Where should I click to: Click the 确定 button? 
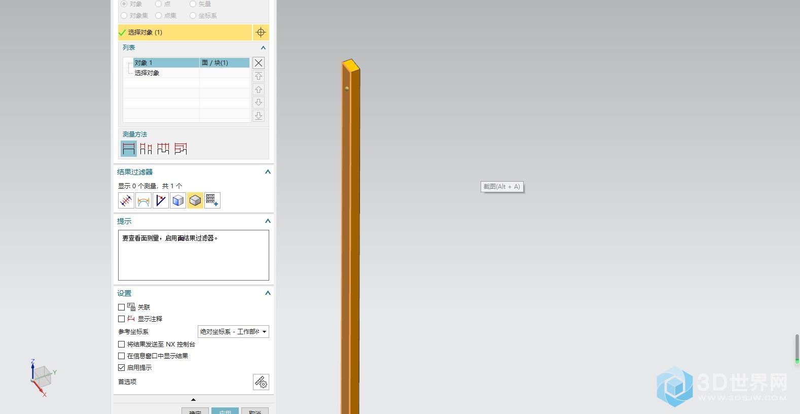pos(195,411)
